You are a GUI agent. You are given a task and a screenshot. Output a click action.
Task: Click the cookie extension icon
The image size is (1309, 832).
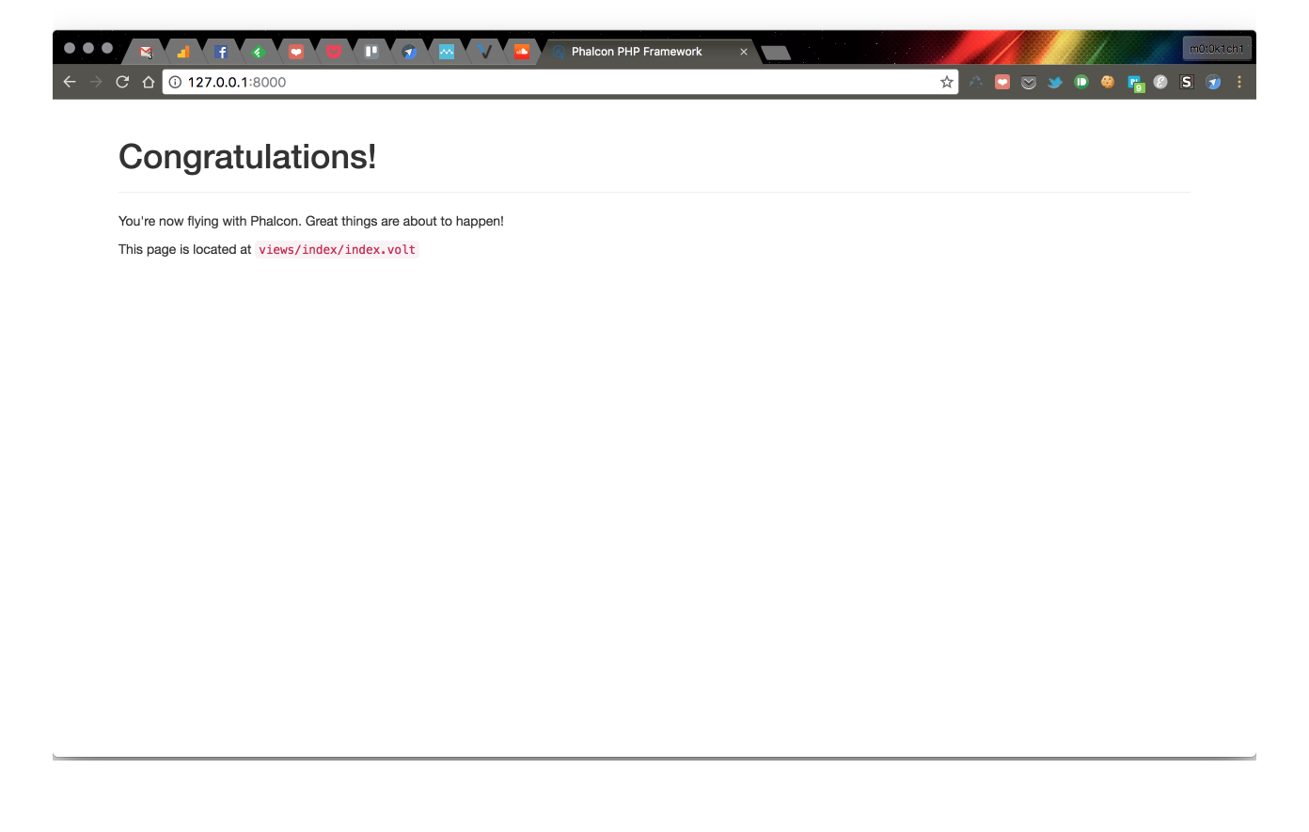(1108, 82)
